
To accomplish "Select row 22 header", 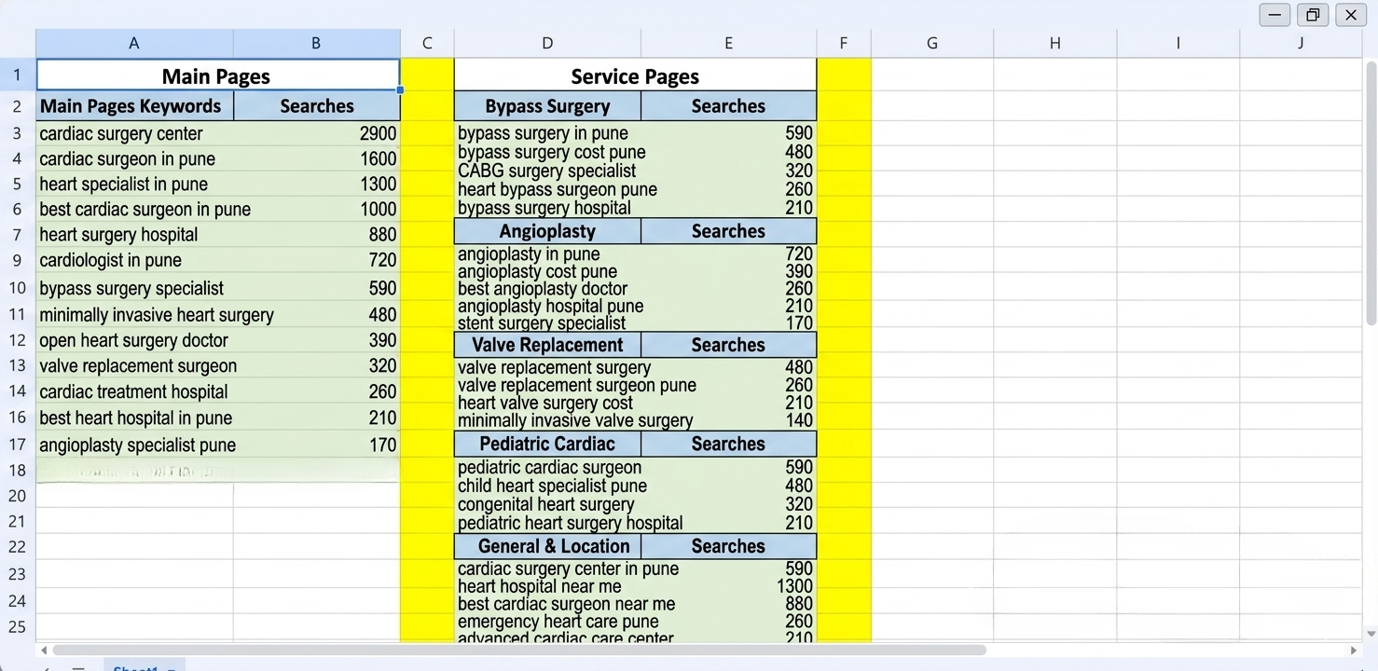I will pyautogui.click(x=17, y=547).
